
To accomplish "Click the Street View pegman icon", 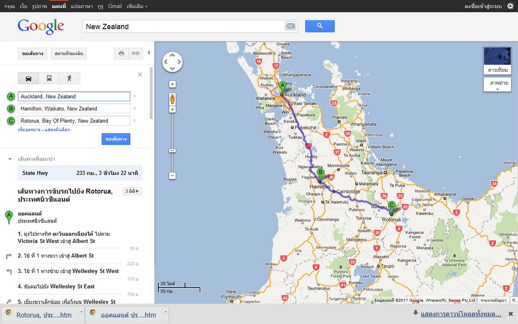I will pos(173,99).
